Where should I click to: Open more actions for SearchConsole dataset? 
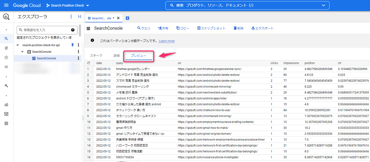click(x=78, y=52)
